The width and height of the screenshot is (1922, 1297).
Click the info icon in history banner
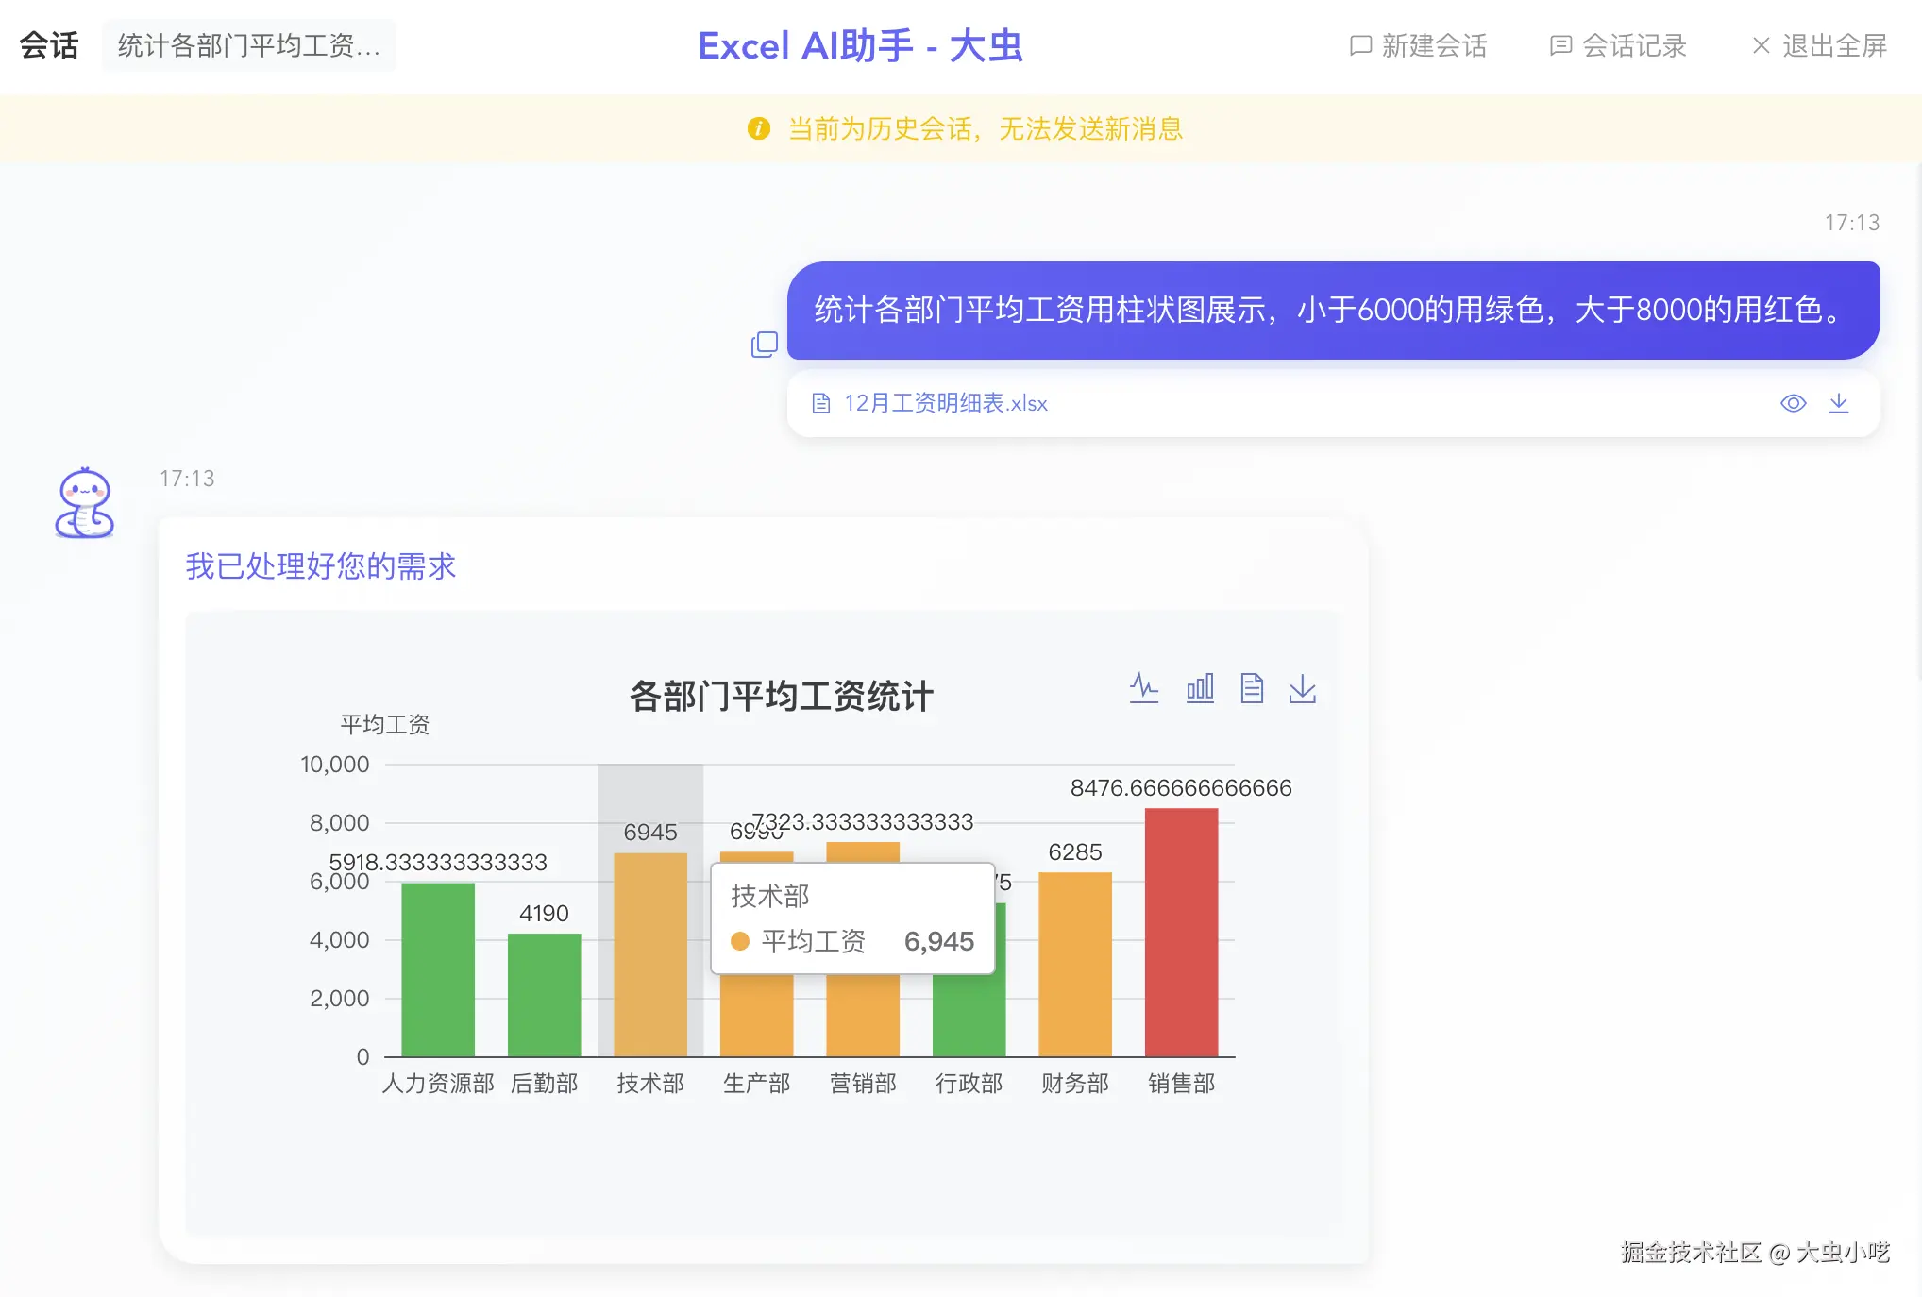(759, 128)
